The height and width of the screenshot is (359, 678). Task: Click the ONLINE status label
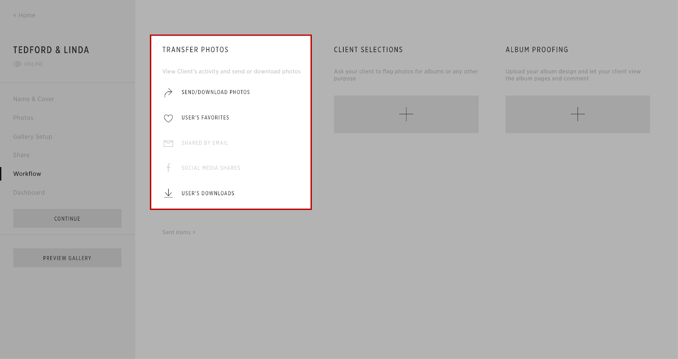pos(33,64)
